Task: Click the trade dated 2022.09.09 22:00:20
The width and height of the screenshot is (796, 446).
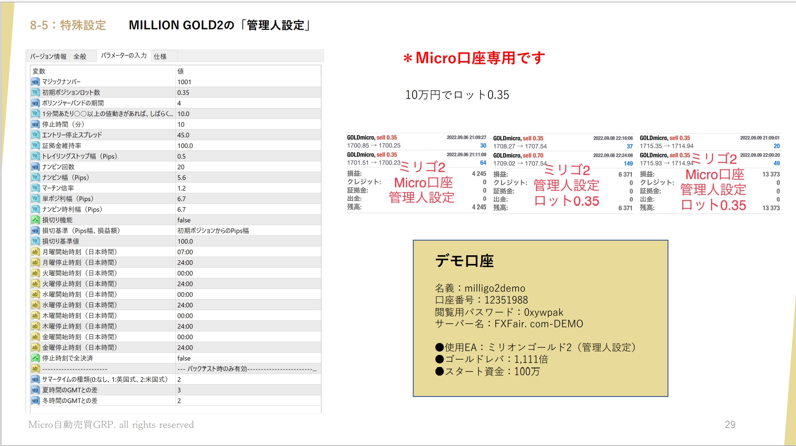Action: 710,159
